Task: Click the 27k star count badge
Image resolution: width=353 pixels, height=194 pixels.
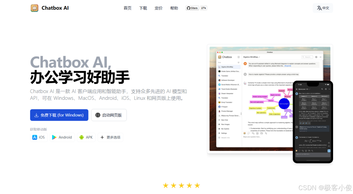Action: [204, 8]
